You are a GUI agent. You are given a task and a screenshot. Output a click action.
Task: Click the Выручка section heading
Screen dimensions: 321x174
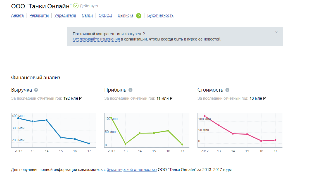click(22, 90)
